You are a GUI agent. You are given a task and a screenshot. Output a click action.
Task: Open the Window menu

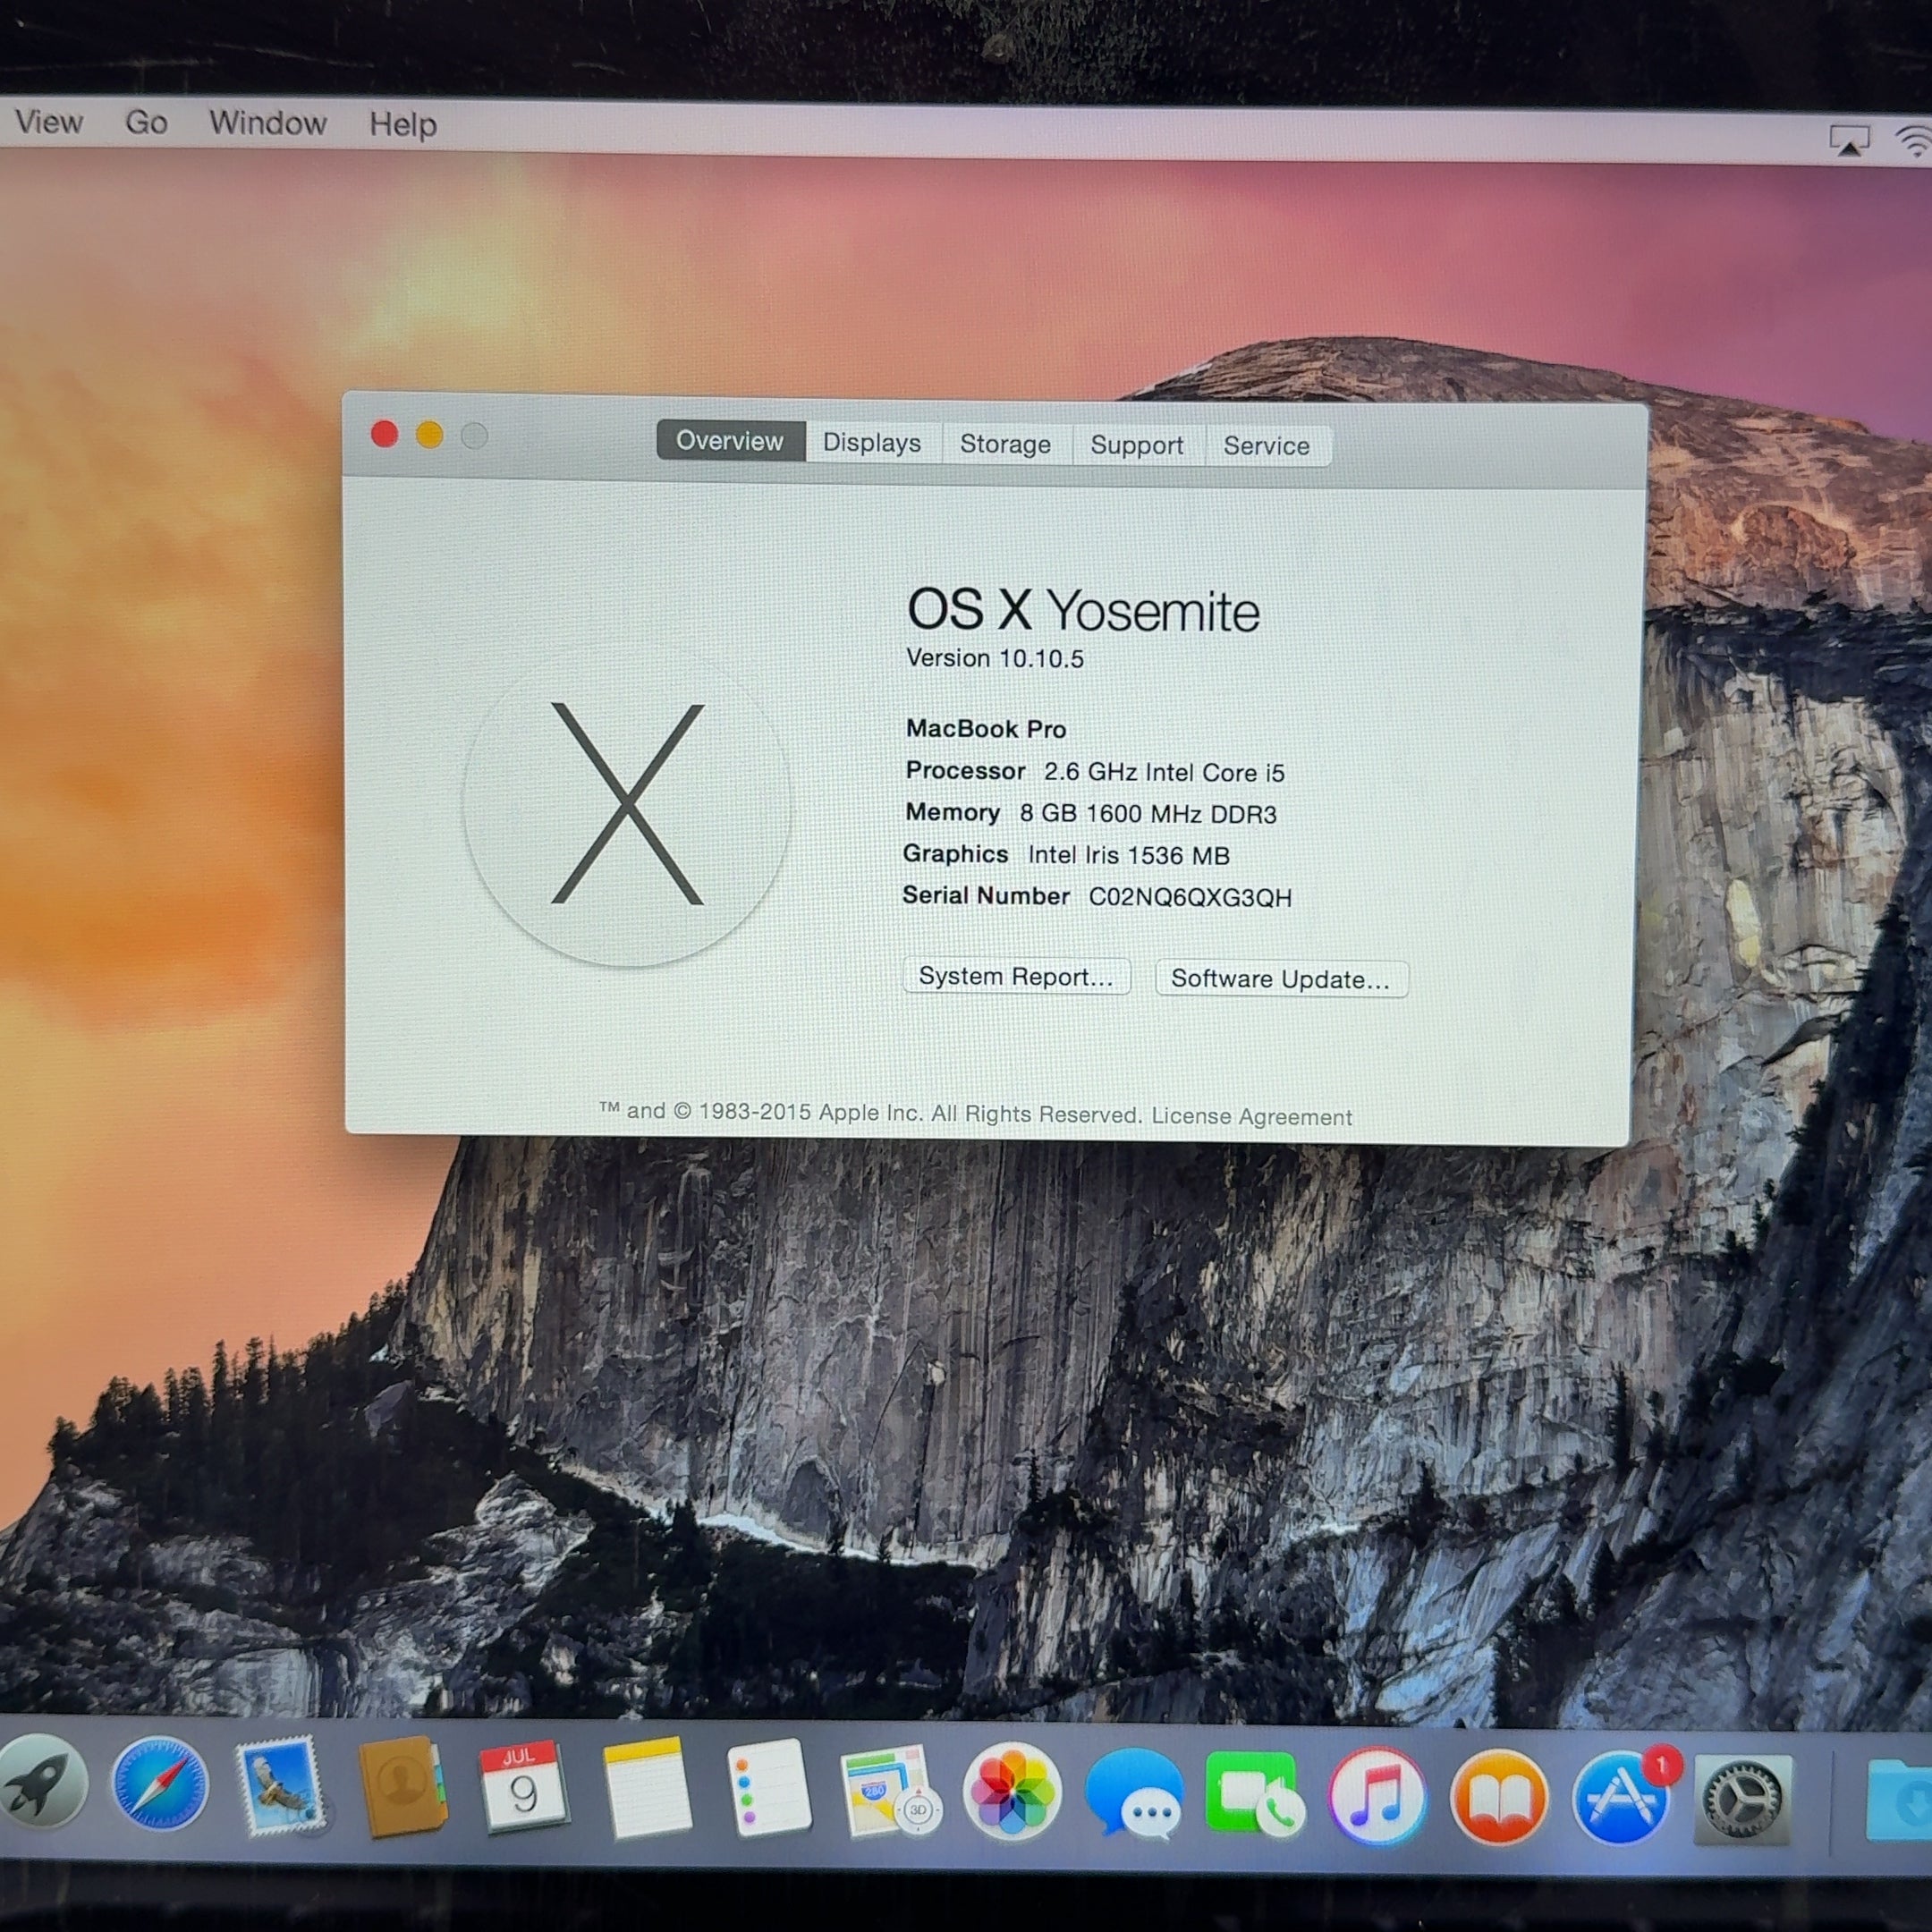[268, 124]
